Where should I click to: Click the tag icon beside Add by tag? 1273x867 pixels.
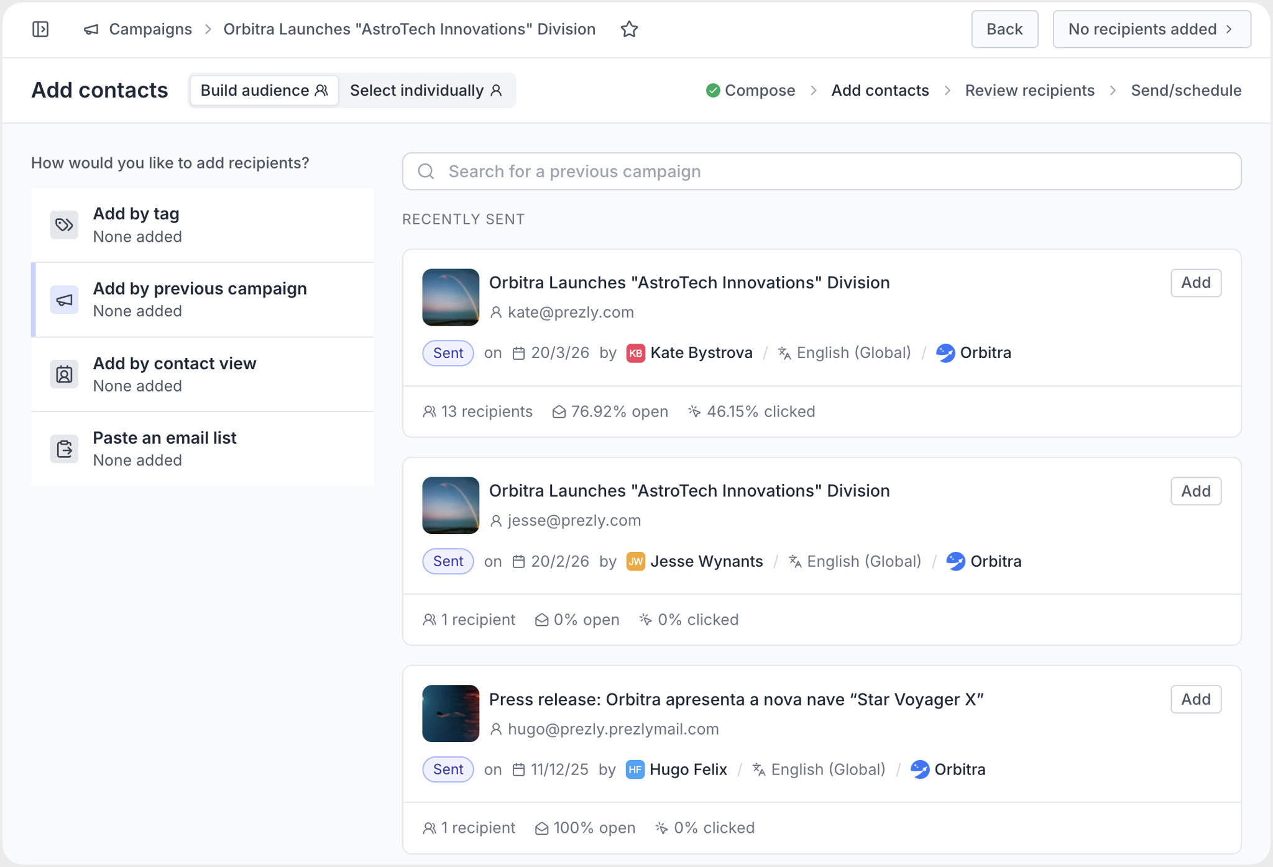click(x=64, y=225)
